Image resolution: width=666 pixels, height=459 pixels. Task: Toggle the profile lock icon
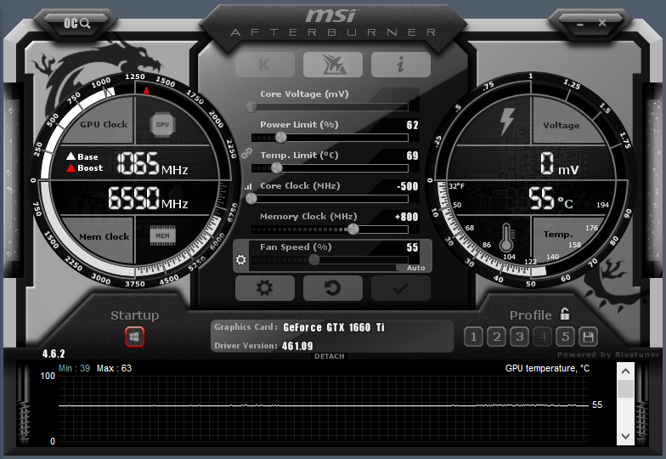point(564,314)
